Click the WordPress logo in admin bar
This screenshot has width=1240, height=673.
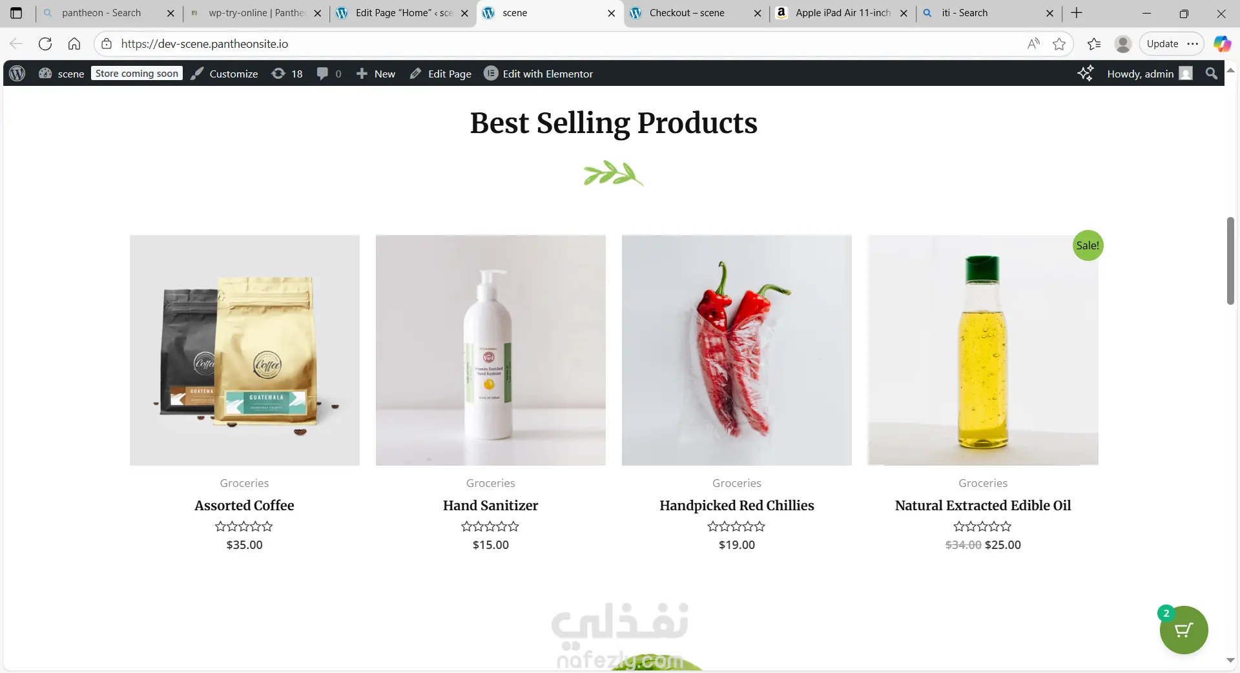pyautogui.click(x=17, y=74)
